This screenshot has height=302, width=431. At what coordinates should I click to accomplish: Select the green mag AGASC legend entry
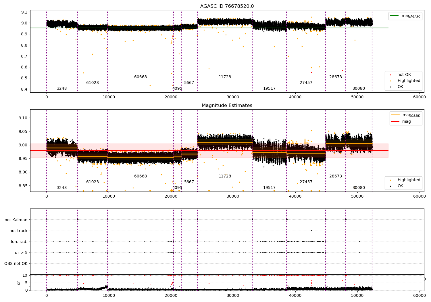point(405,16)
